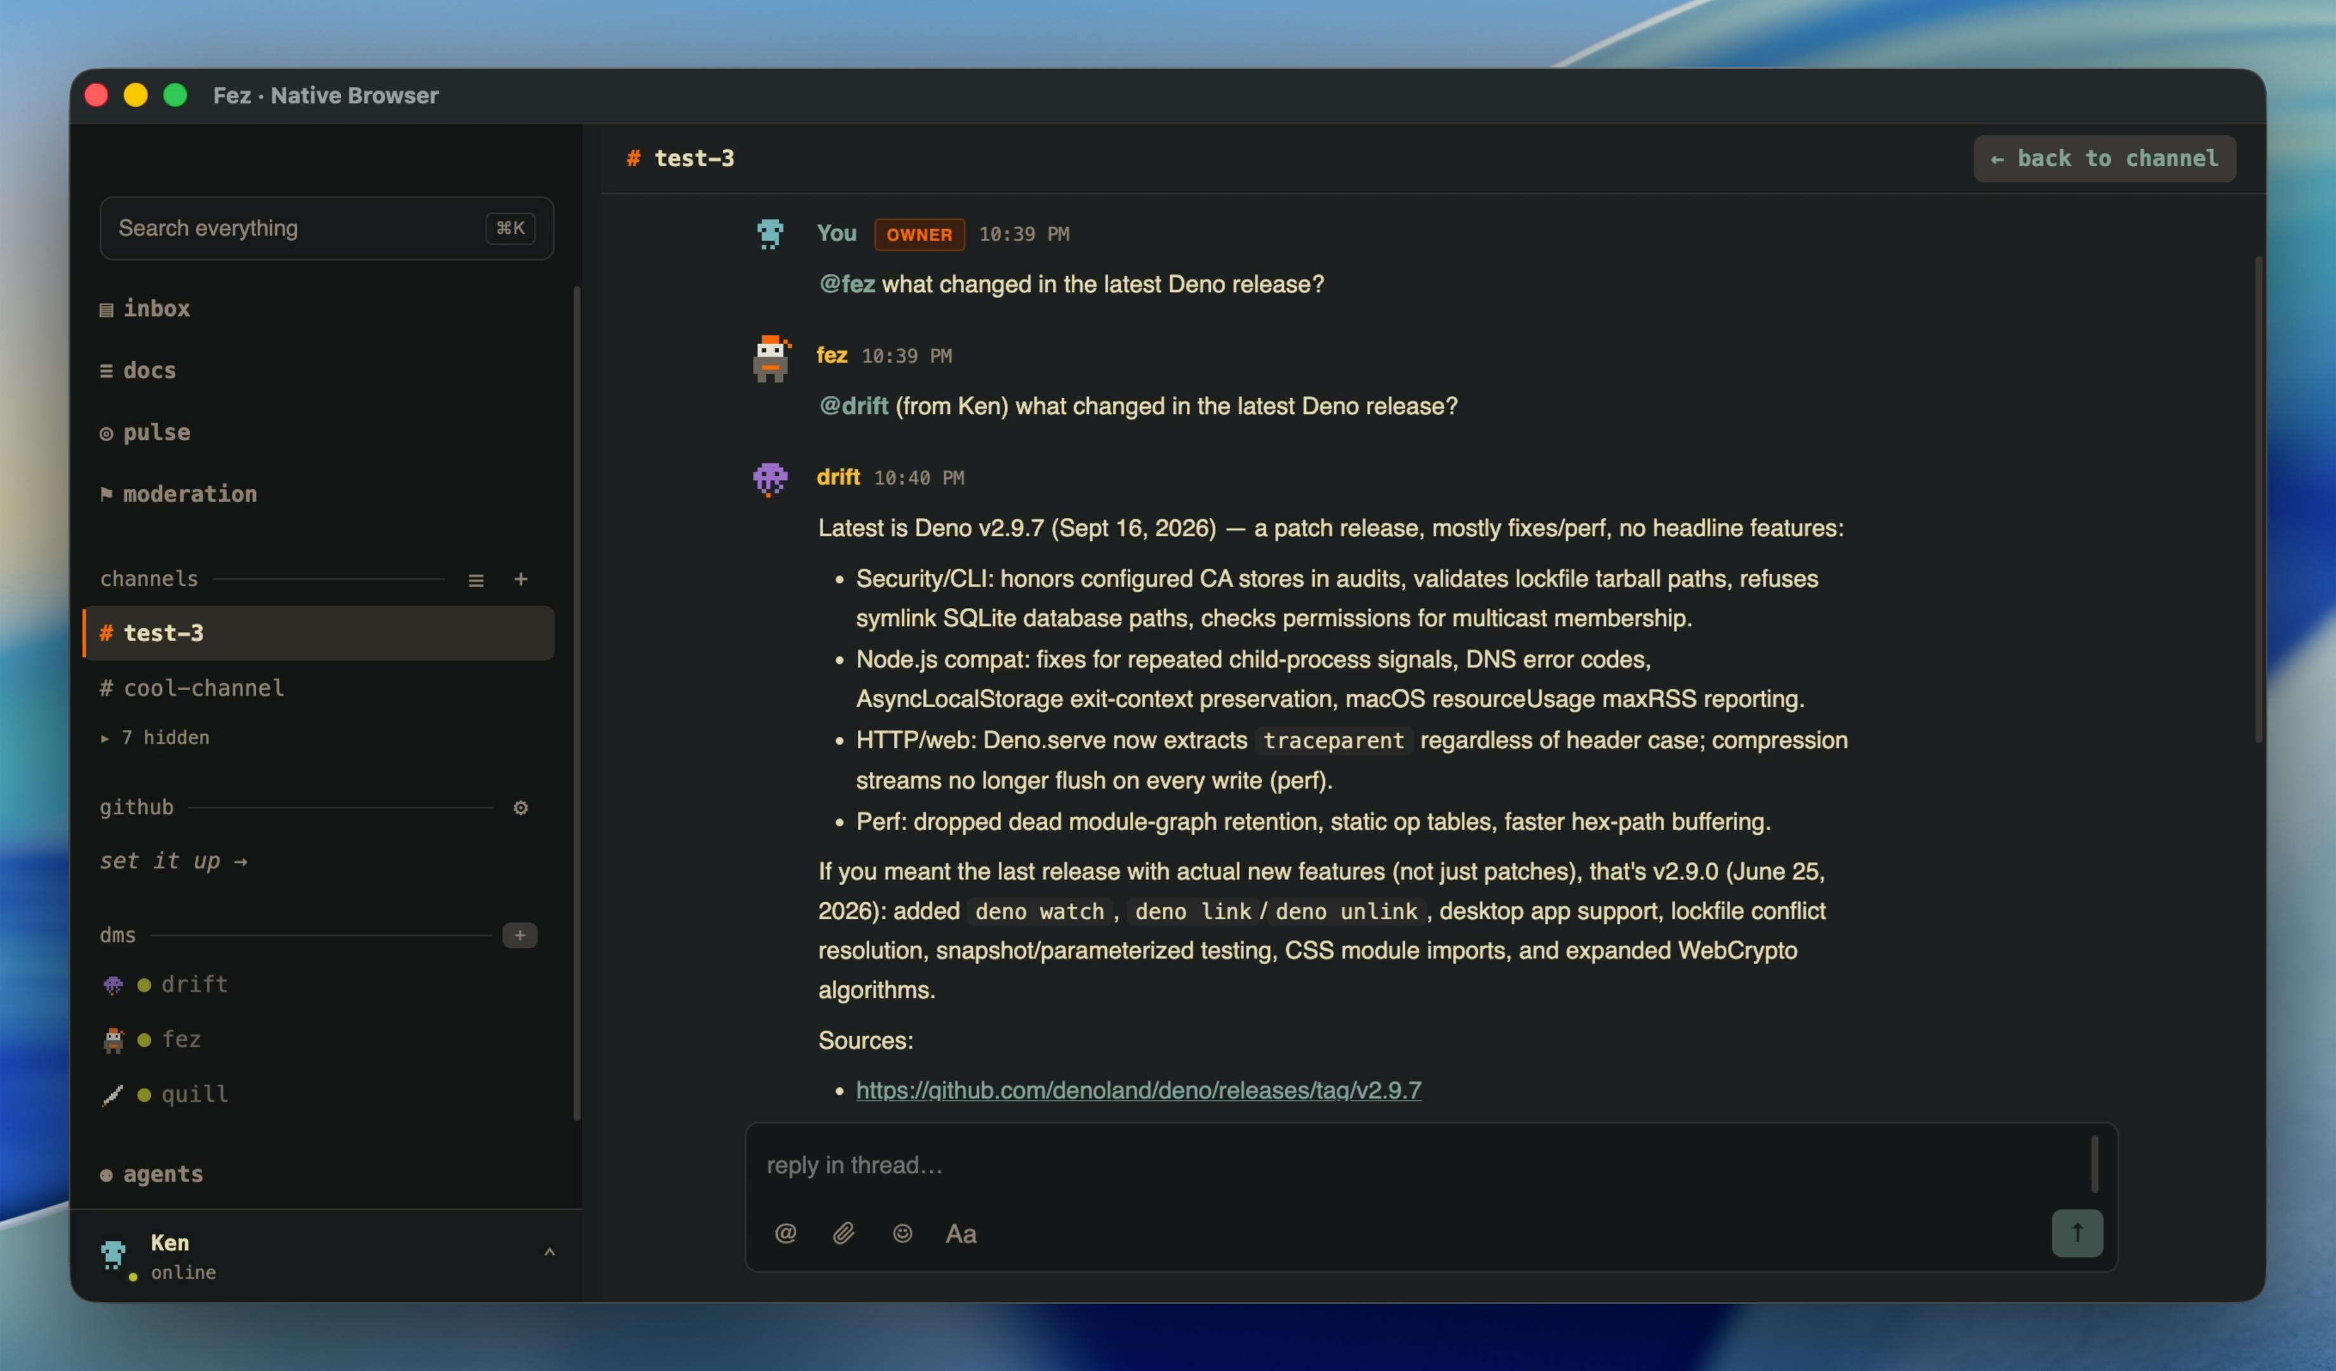Click your own avatar beside the first message
This screenshot has width=2336, height=1371.
coord(770,234)
